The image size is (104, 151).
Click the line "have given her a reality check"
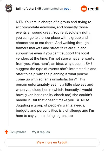[54, 95]
